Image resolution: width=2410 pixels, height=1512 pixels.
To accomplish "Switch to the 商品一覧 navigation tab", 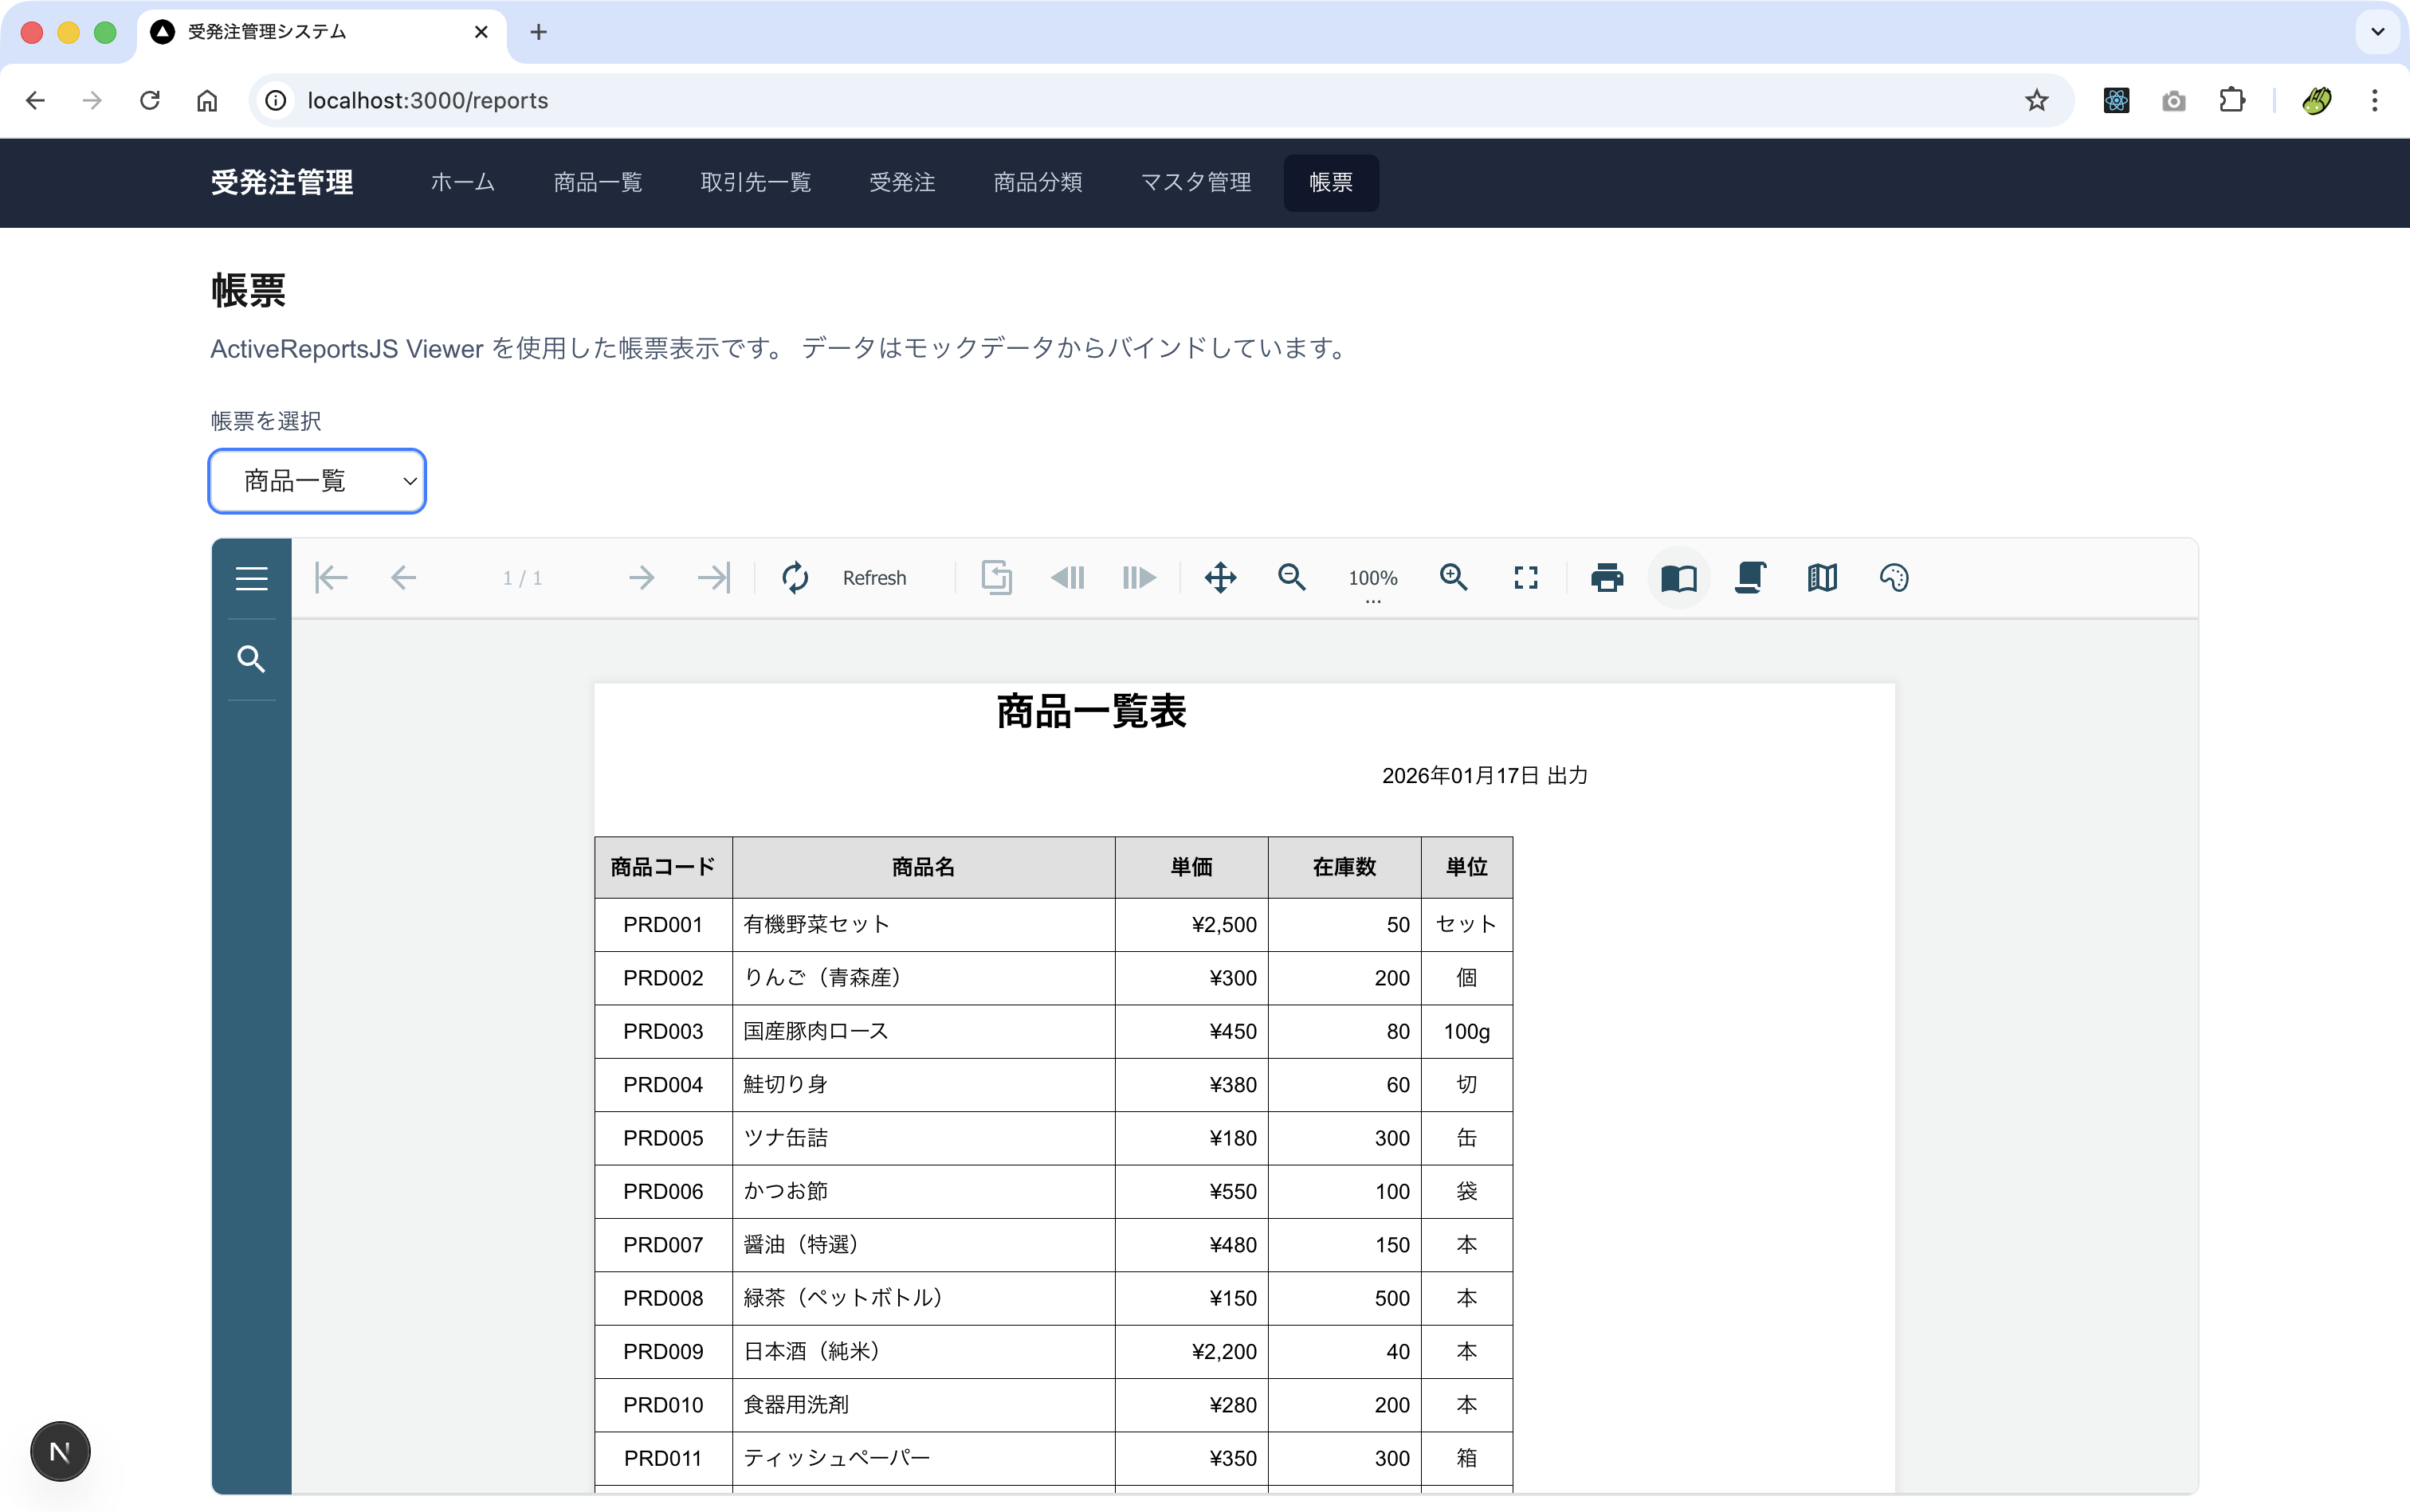I will pyautogui.click(x=597, y=183).
